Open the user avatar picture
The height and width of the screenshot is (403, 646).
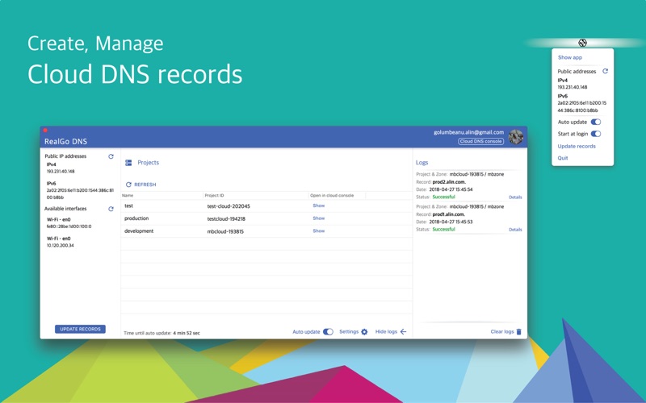pyautogui.click(x=516, y=137)
